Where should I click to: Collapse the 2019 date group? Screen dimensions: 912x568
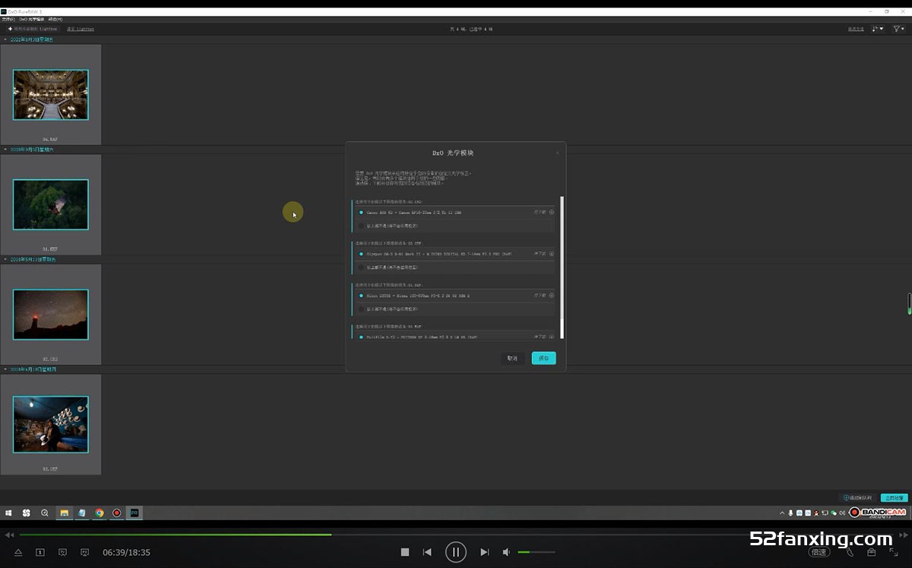[5, 259]
